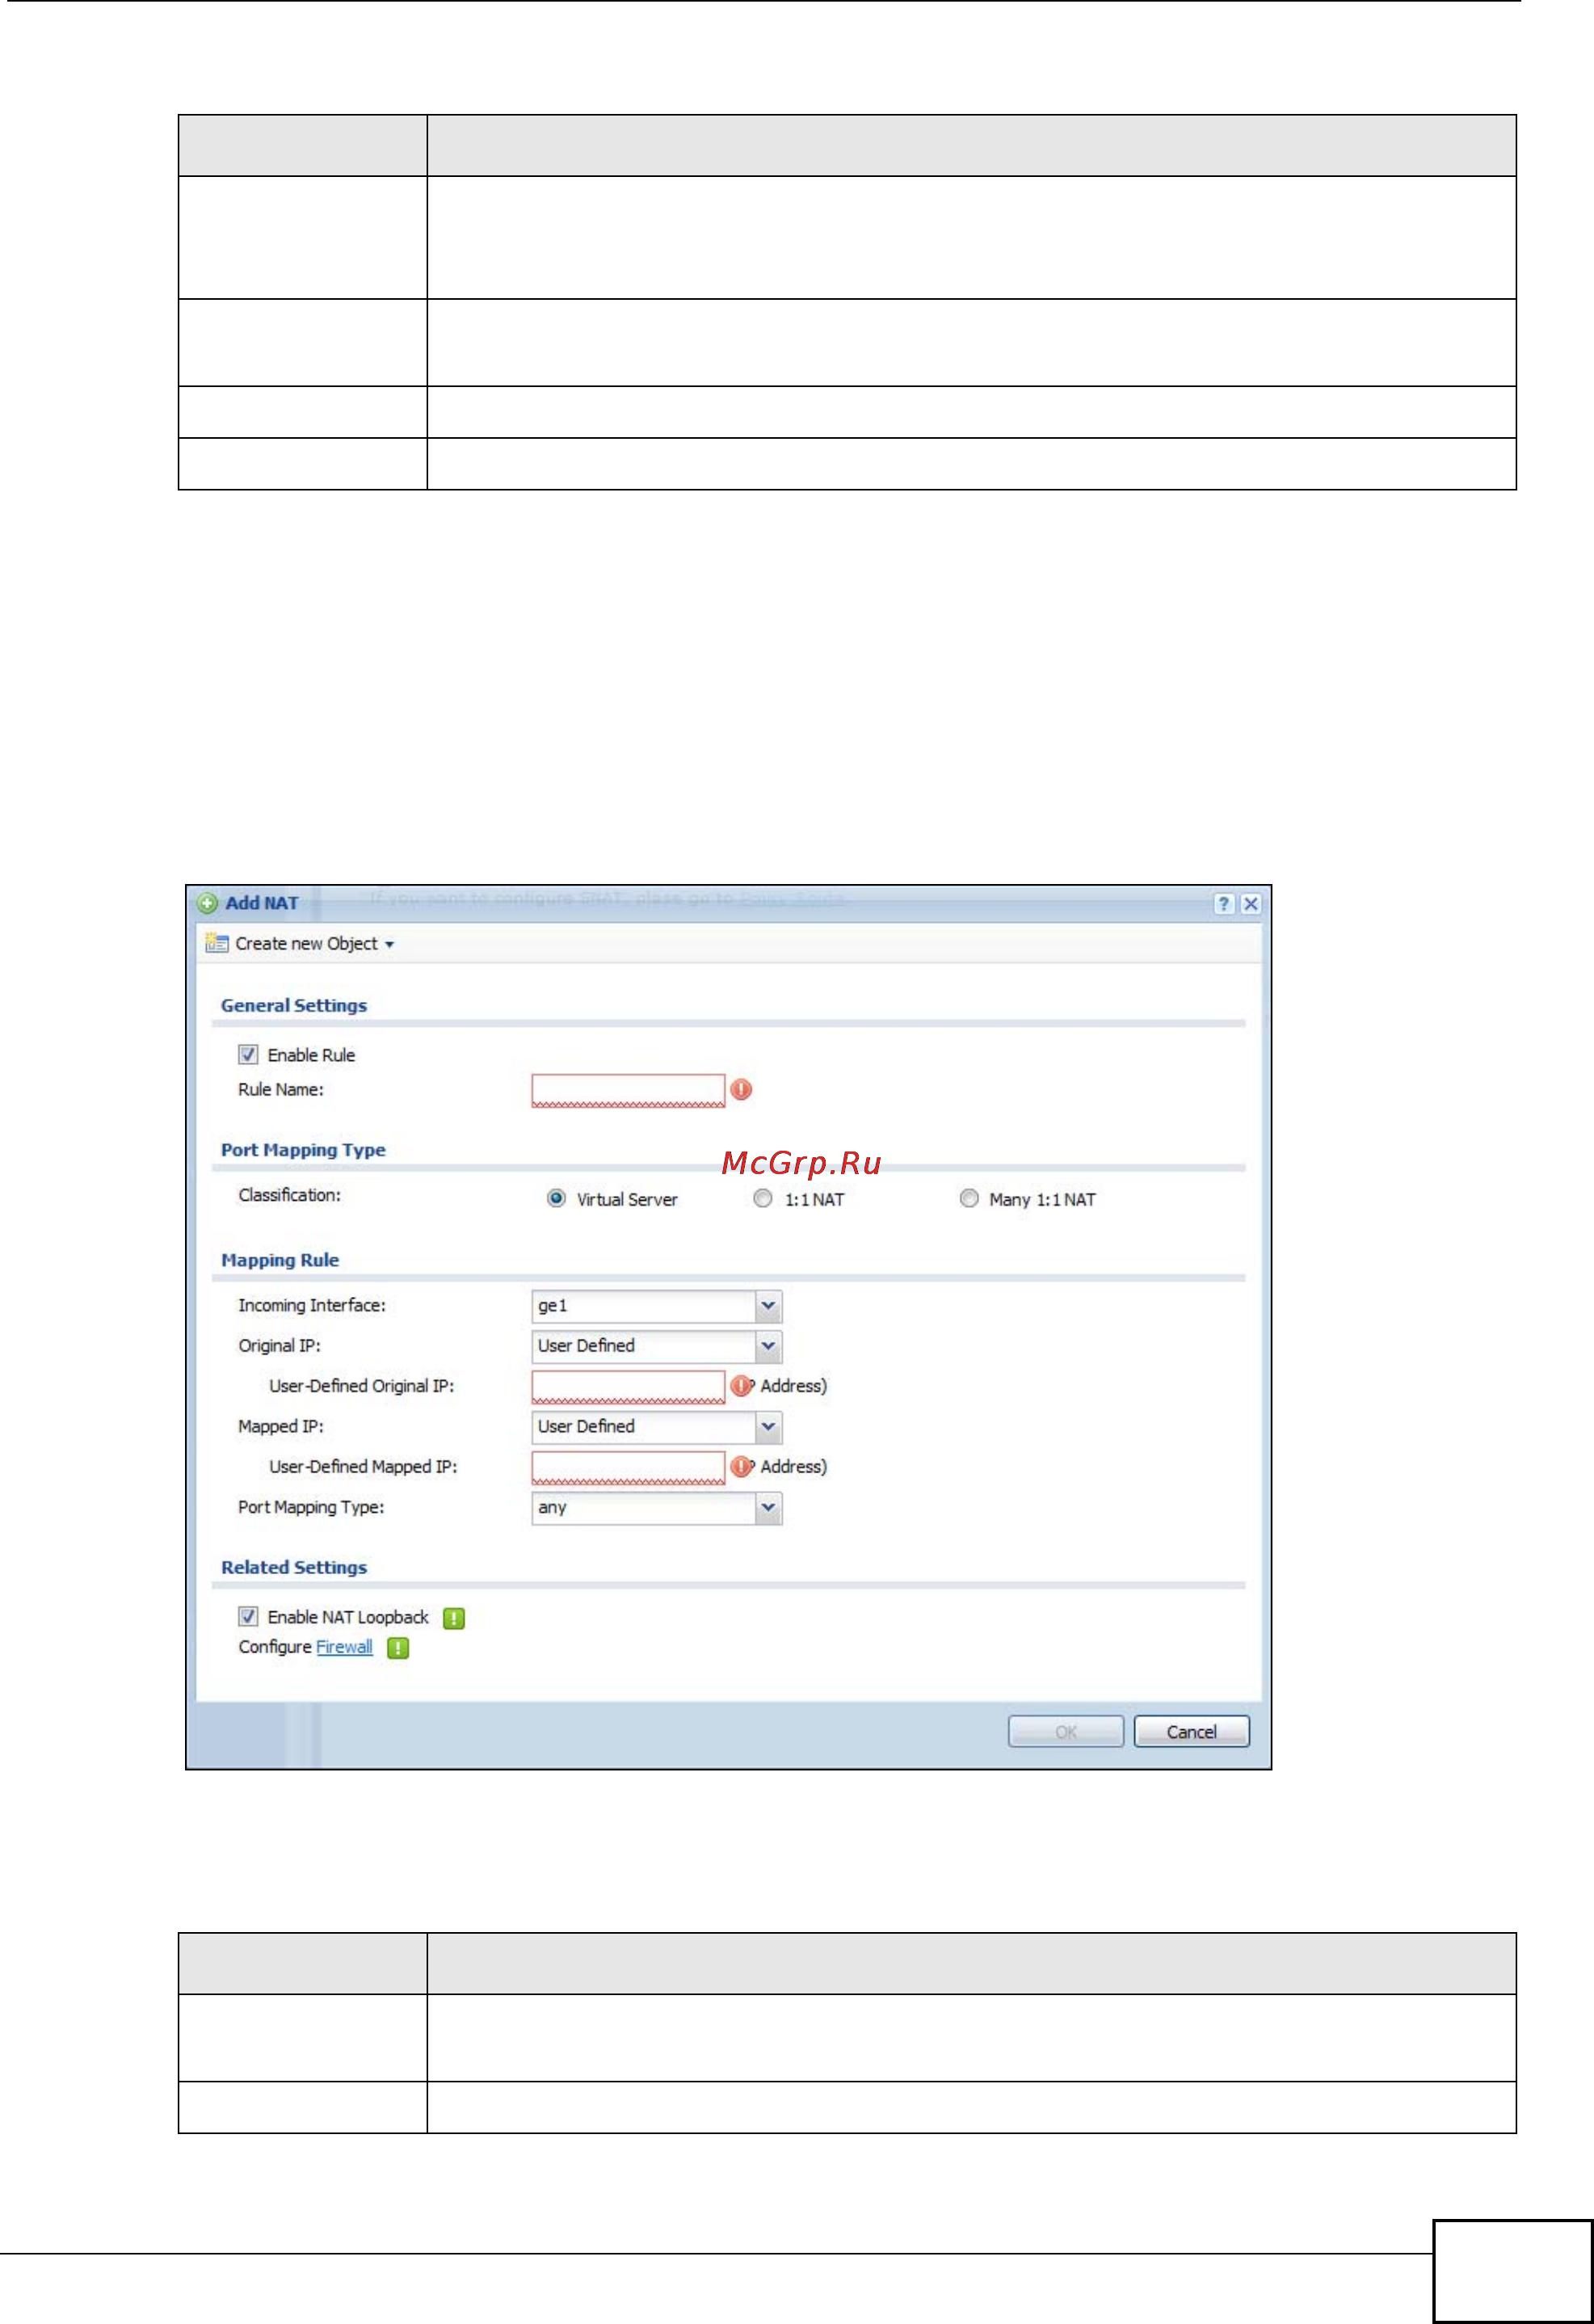
Task: Click the Mapping Rule section heading
Action: click(x=280, y=1261)
